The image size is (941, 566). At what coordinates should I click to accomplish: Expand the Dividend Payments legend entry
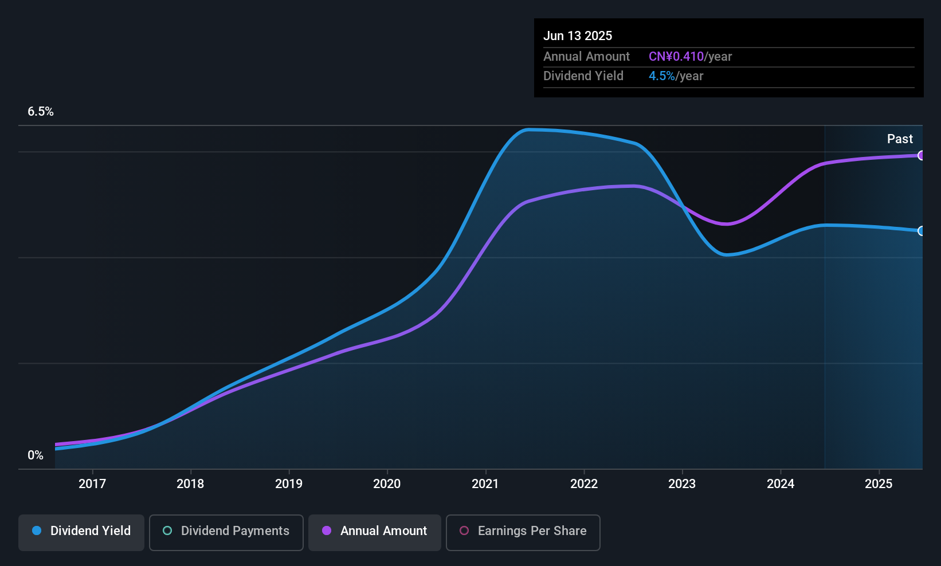pos(226,532)
